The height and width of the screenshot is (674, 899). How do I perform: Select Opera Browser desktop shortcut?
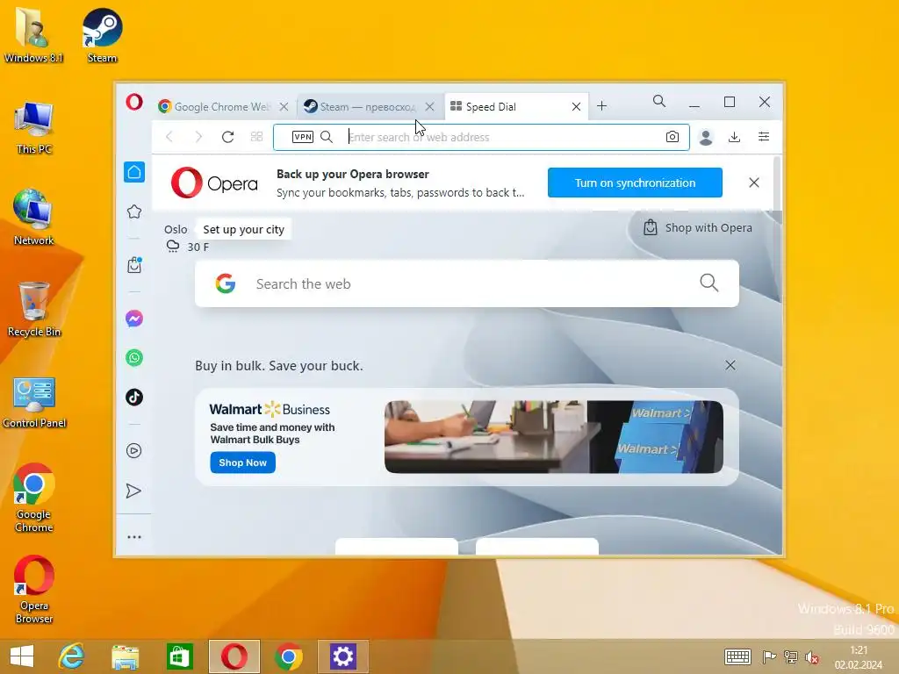tap(34, 589)
